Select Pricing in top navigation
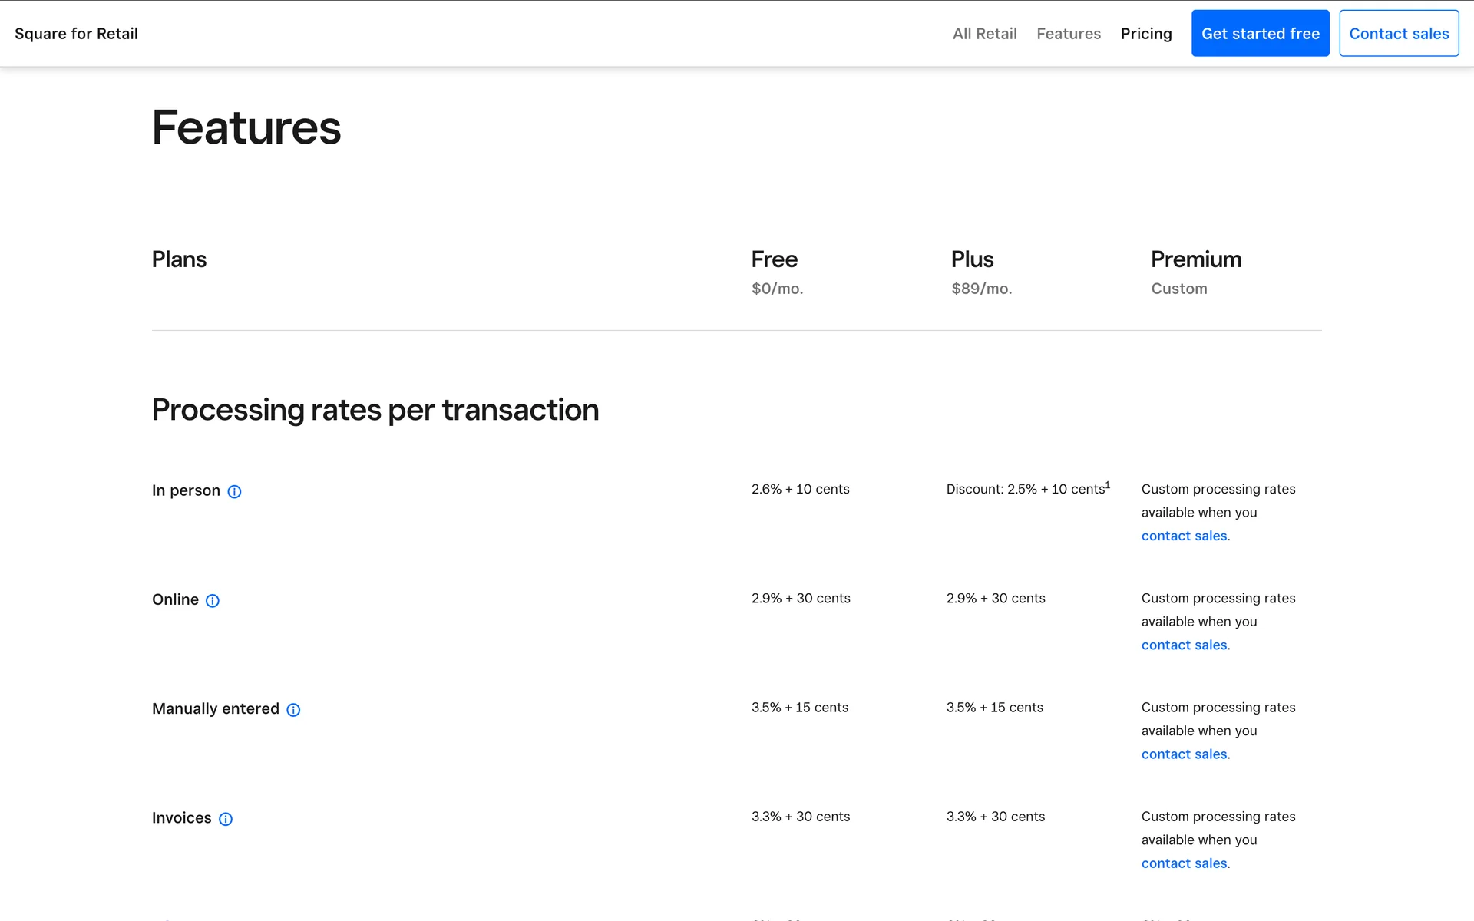This screenshot has height=921, width=1474. (1145, 34)
